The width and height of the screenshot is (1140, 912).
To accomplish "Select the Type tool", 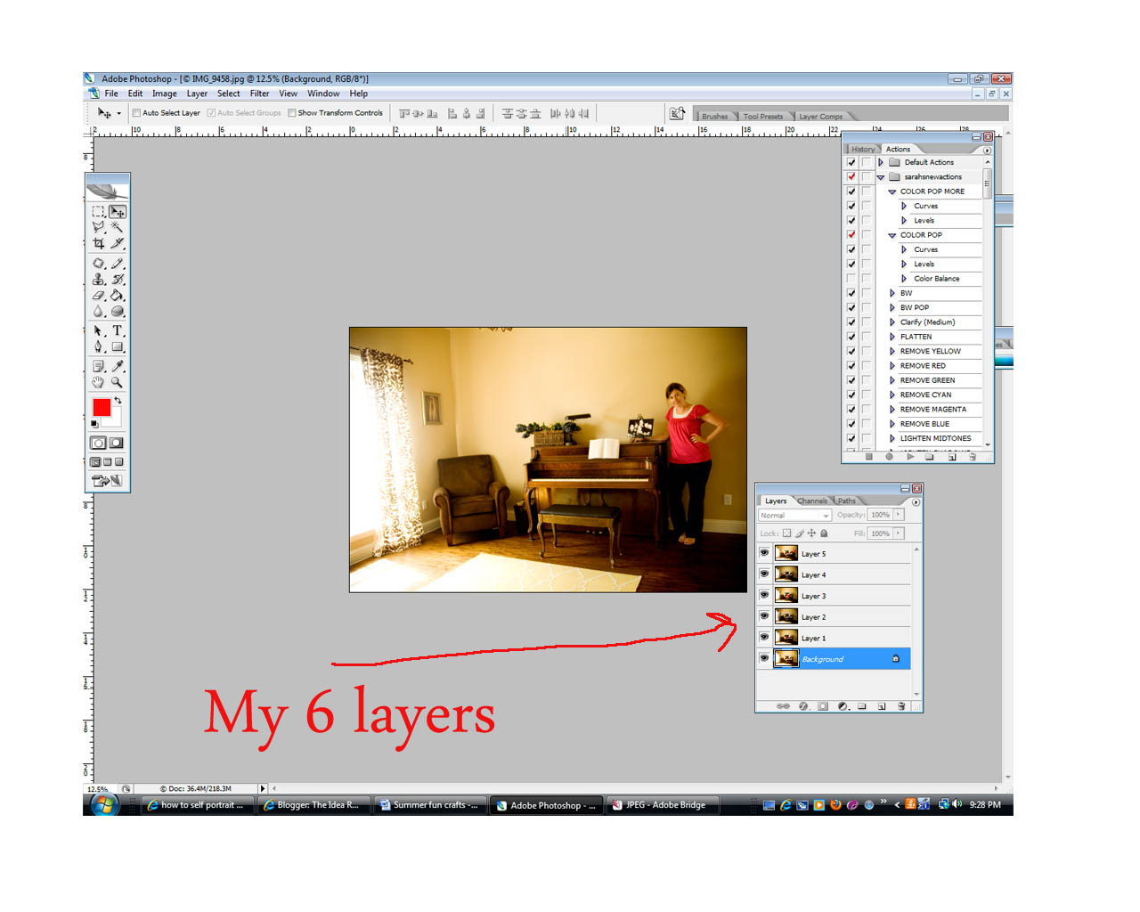I will click(118, 330).
